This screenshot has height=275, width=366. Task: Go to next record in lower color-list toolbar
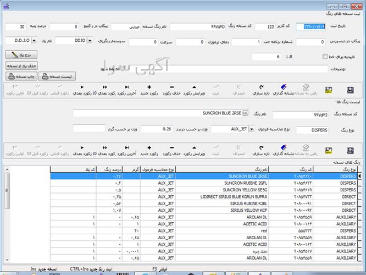point(82,151)
